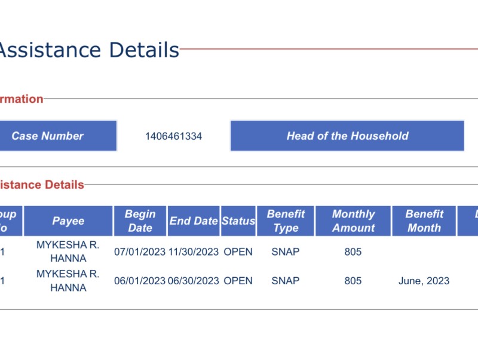The image size is (478, 341).
Task: Click the Payee column header
Action: coord(68,221)
